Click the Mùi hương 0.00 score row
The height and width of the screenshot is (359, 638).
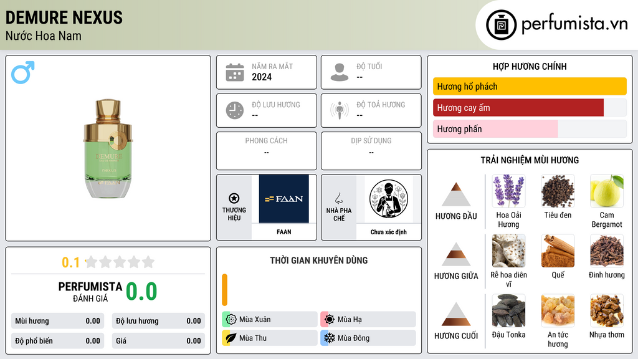coord(57,321)
